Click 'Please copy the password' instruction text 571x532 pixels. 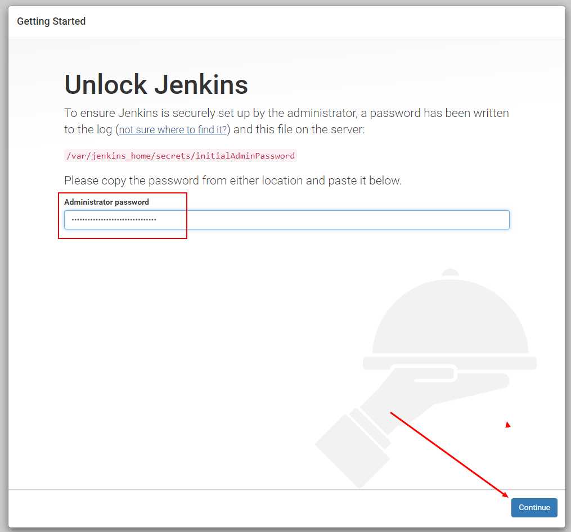coord(233,181)
